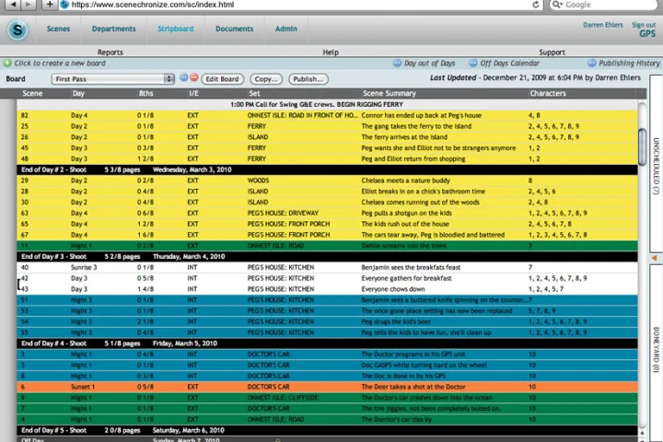Click the 1:00 PM Call banner note
The image size is (663, 442).
pyautogui.click(x=327, y=104)
